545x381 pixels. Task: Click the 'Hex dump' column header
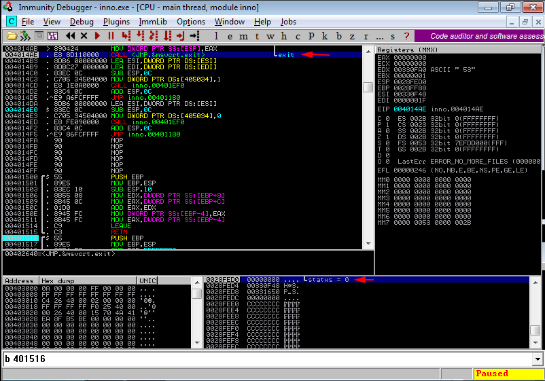[x=88, y=280]
